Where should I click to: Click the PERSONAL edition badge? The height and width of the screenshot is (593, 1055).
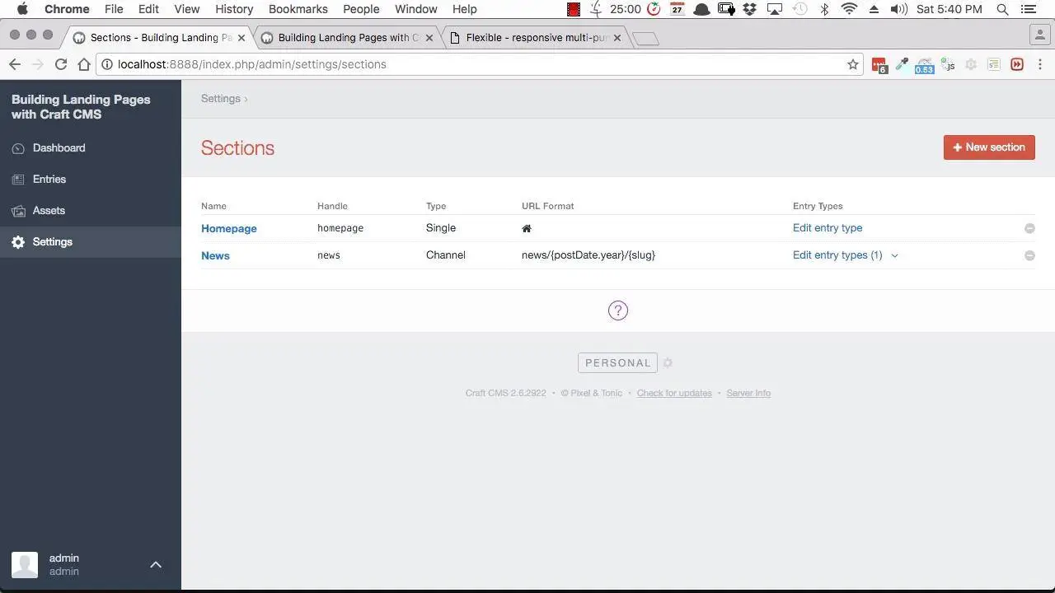point(617,363)
